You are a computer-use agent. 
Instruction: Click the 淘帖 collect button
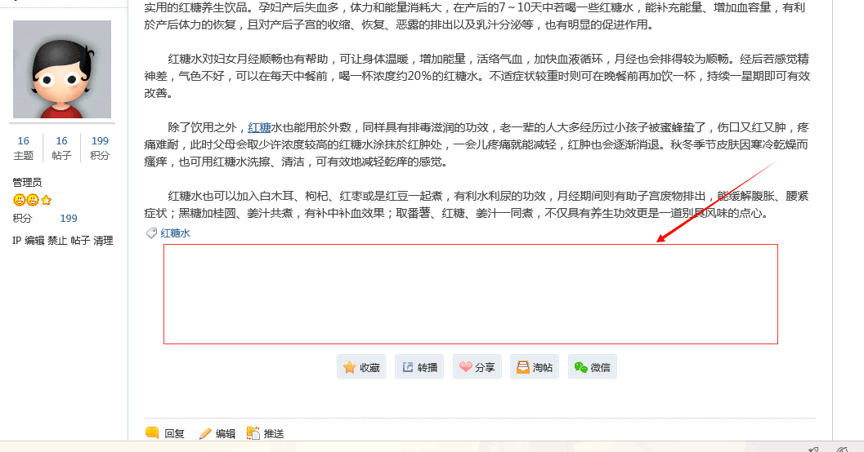pos(535,367)
